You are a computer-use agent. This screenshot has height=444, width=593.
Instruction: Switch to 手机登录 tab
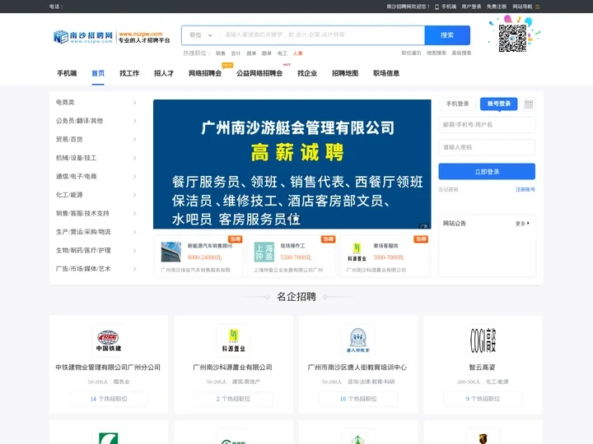(x=457, y=104)
